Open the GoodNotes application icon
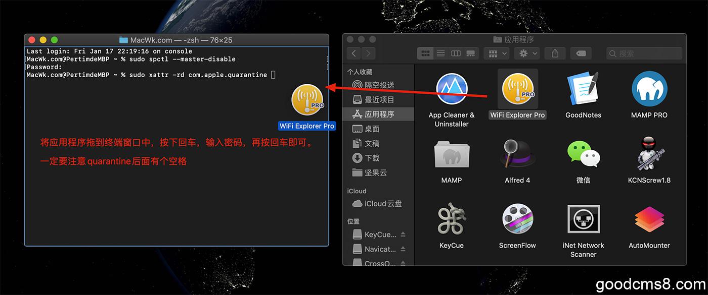 pyautogui.click(x=583, y=89)
